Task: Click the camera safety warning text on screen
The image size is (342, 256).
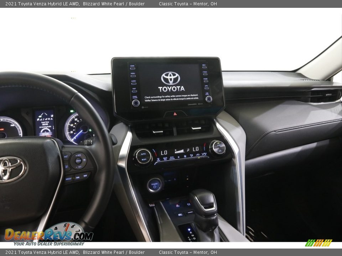Action: tap(171, 98)
